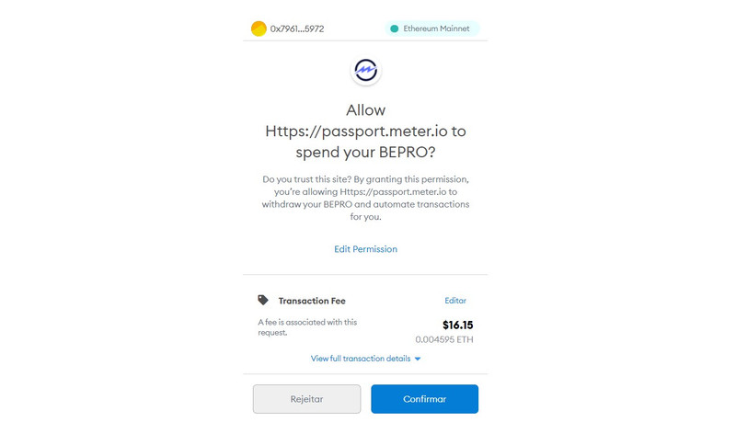Click the 0.004595 ETH fee value
The width and height of the screenshot is (736, 434).
444,339
